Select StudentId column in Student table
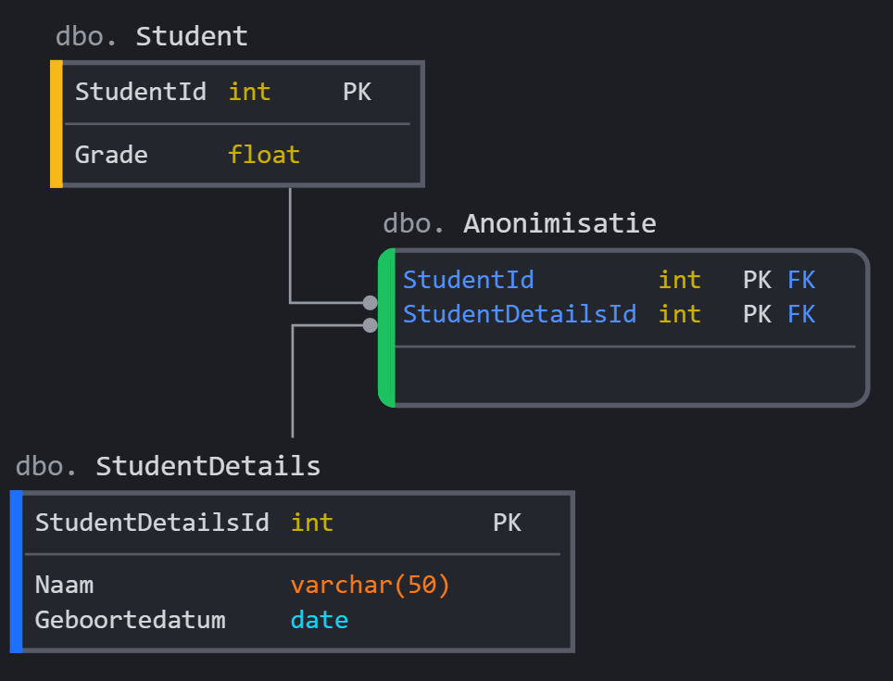The width and height of the screenshot is (893, 681). tap(140, 92)
